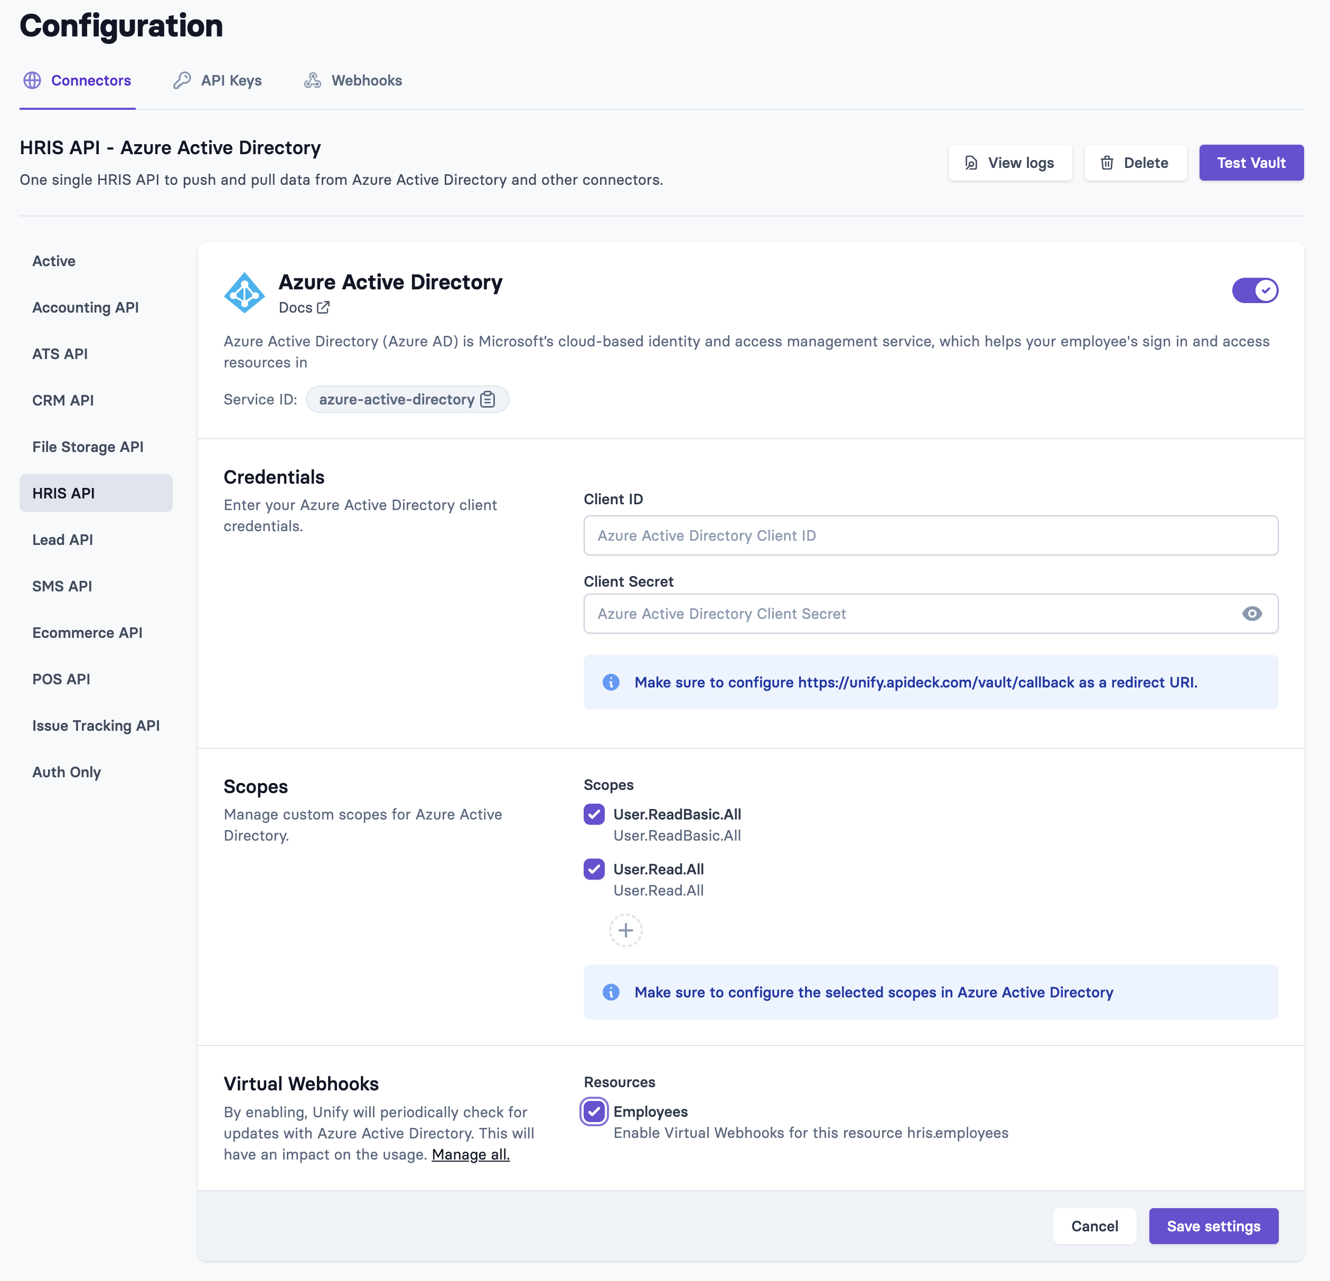This screenshot has height=1281, width=1330.
Task: Focus the Client Secret input field
Action: (930, 614)
